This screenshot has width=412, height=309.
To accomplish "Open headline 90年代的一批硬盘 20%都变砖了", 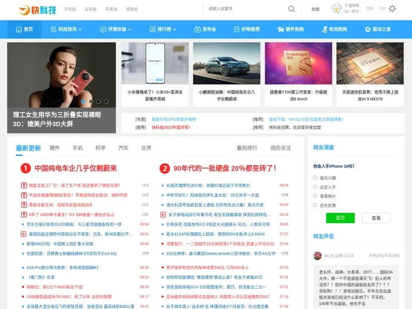I will (225, 168).
